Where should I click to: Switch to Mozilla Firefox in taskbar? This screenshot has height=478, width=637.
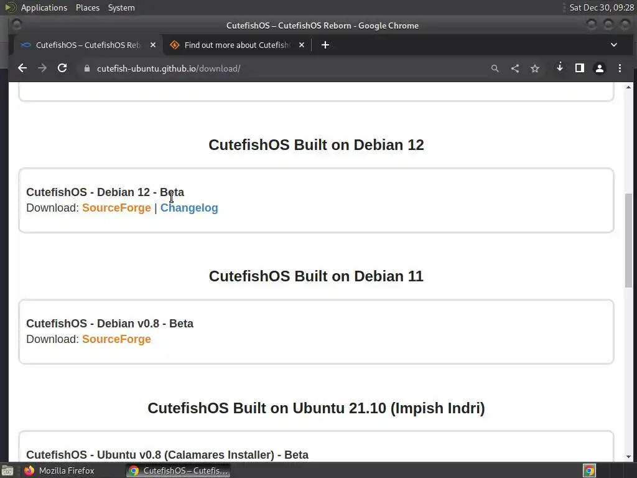[59, 471]
